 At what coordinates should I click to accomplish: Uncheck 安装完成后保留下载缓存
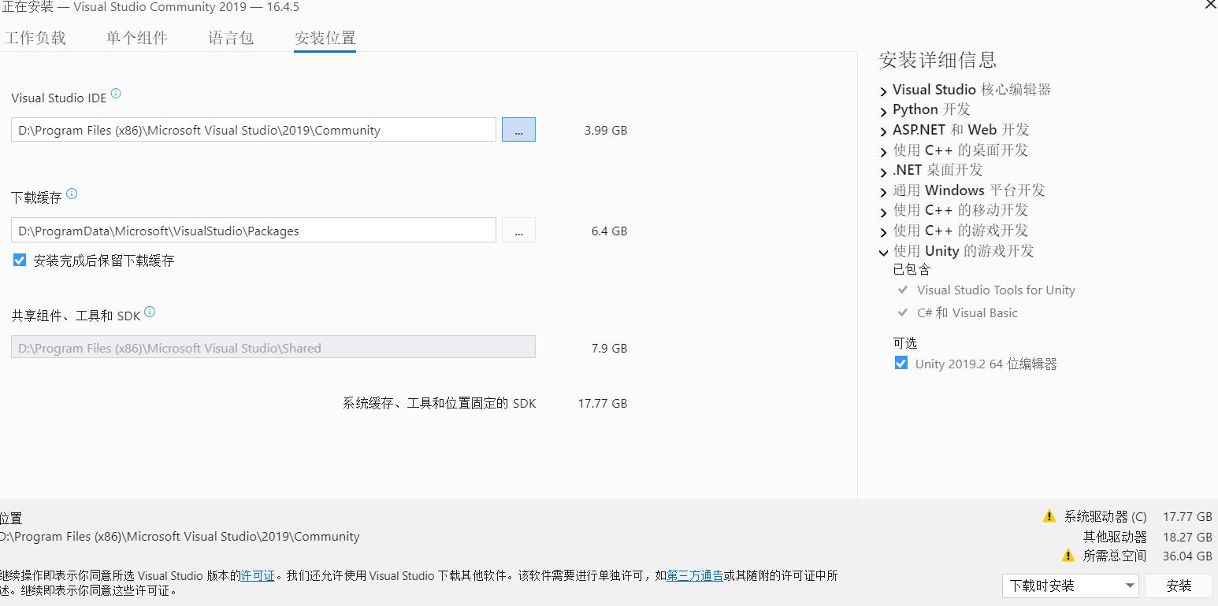(x=19, y=260)
